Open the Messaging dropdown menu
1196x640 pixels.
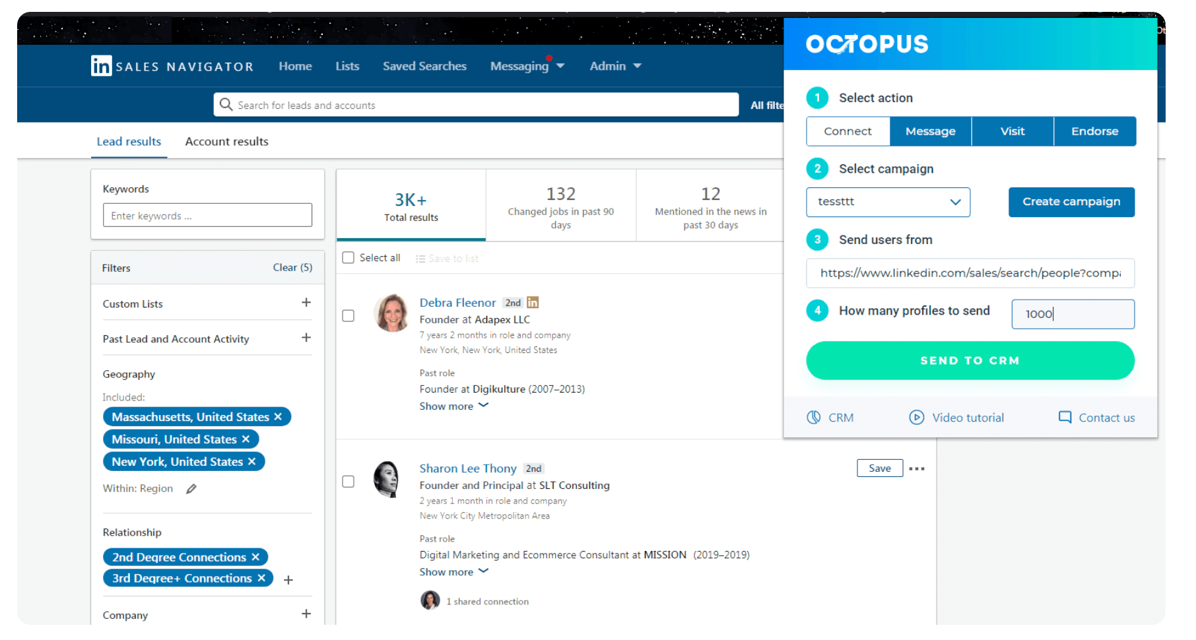pos(527,66)
